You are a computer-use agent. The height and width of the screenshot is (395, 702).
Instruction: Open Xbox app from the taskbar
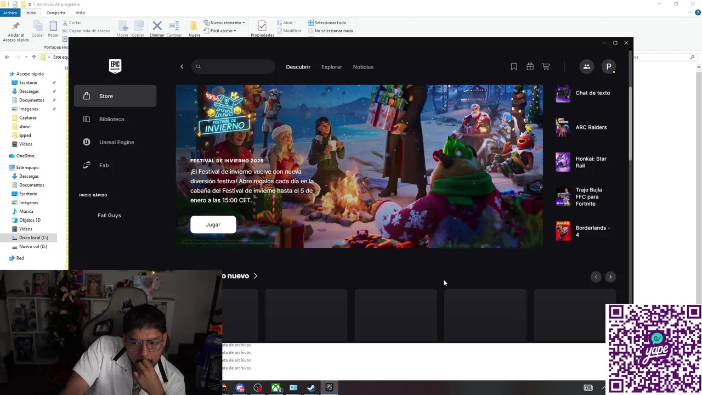[276, 388]
